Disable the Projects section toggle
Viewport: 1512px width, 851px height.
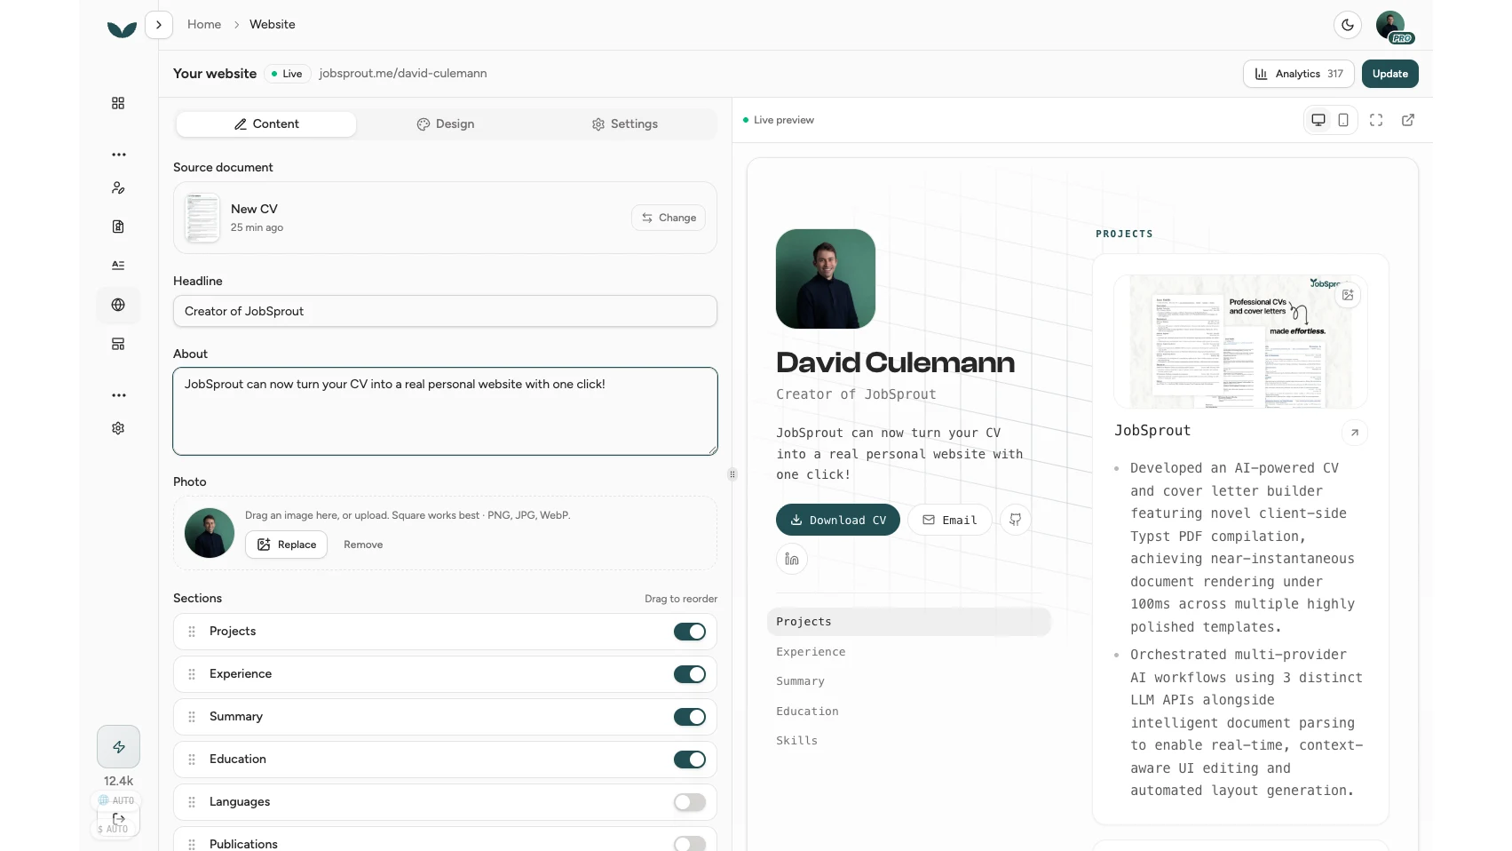pos(690,632)
